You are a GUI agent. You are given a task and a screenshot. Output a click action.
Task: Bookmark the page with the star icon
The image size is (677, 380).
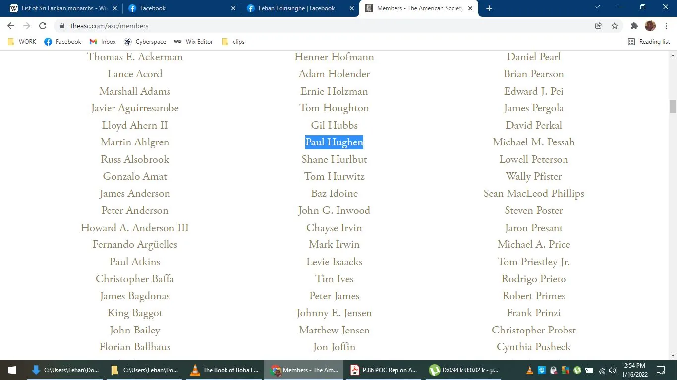(x=614, y=26)
